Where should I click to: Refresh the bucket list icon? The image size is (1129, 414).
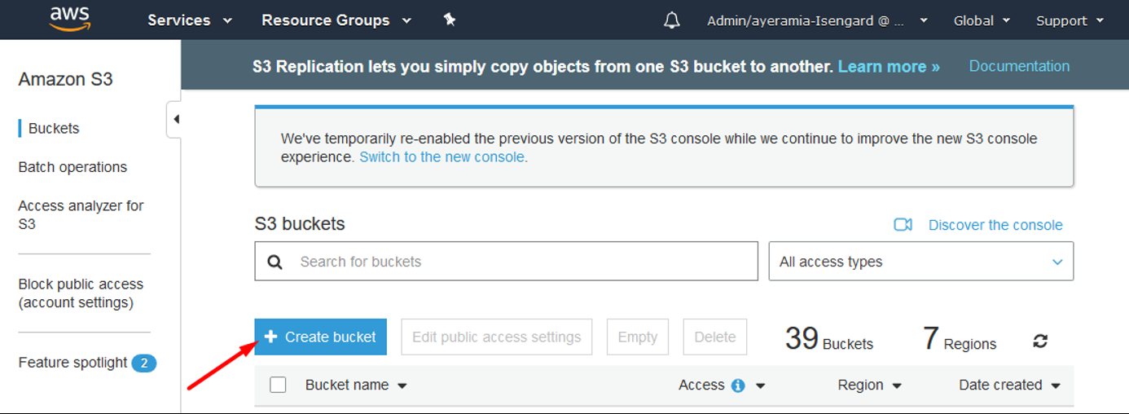point(1040,341)
